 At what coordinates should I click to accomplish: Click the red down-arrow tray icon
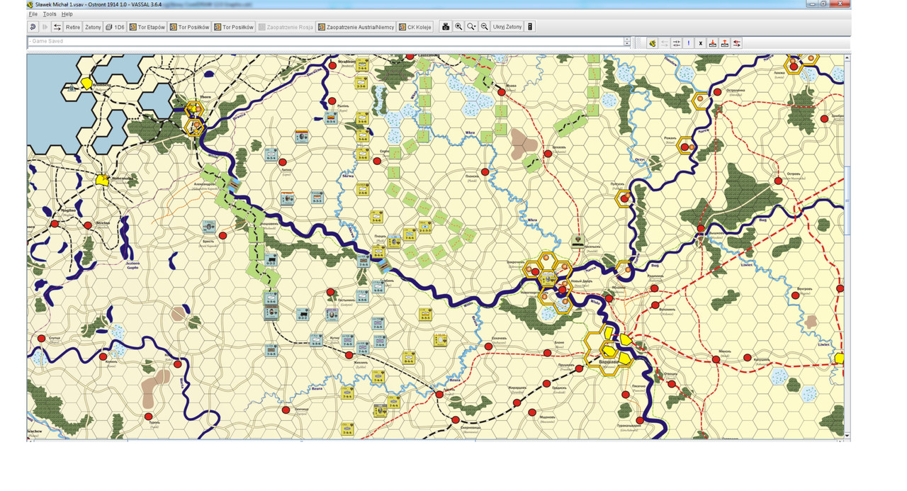tap(713, 43)
